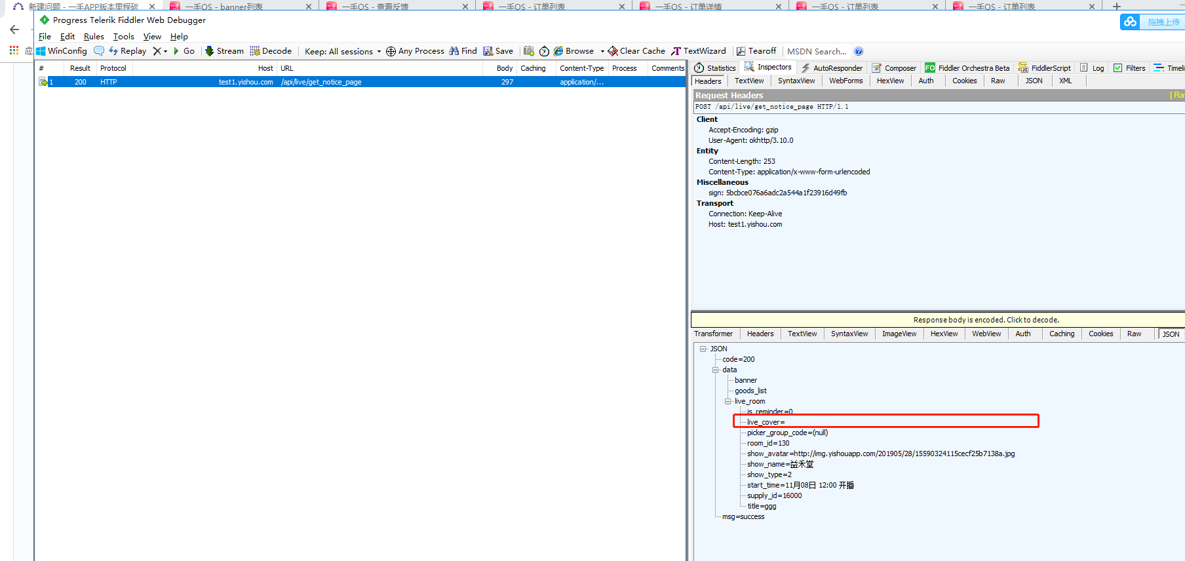Select the room_id=130 tree item
This screenshot has width=1185, height=561.
pos(768,443)
